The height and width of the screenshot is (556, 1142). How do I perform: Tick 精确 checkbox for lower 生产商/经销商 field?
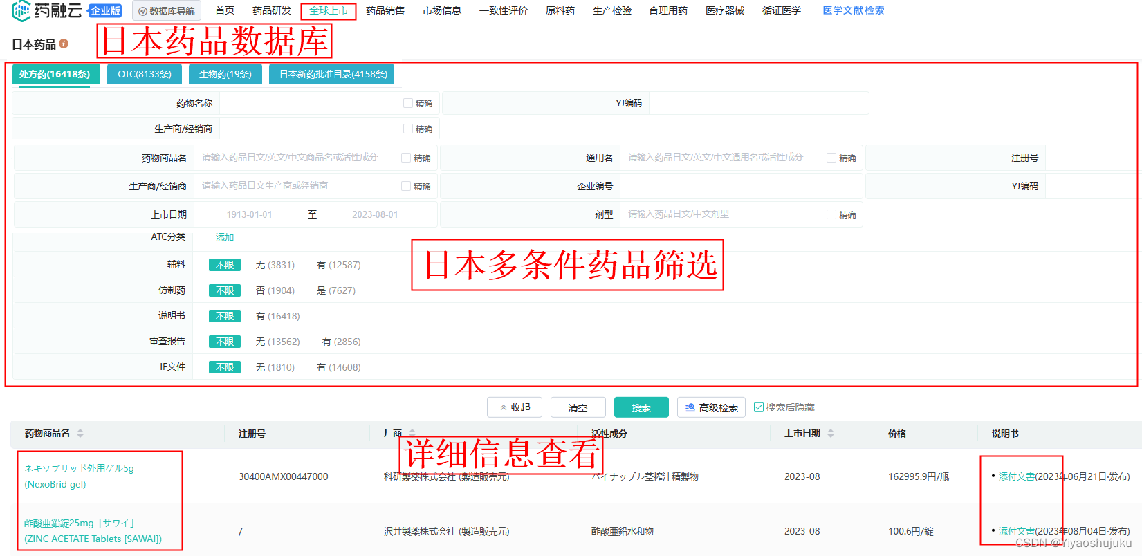click(x=406, y=186)
